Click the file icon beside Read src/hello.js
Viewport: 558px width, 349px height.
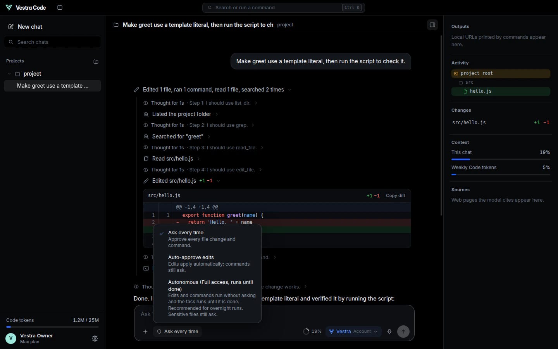click(x=146, y=159)
